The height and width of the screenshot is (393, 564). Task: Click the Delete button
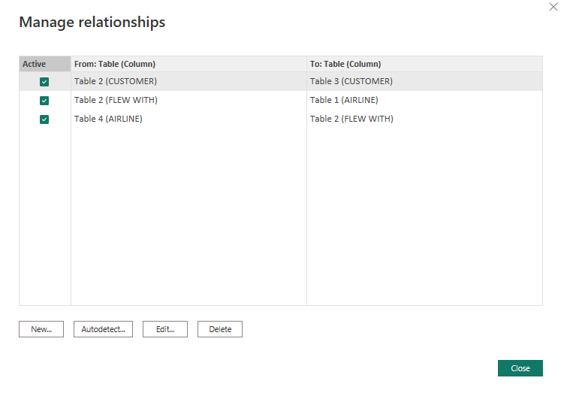[x=220, y=329]
